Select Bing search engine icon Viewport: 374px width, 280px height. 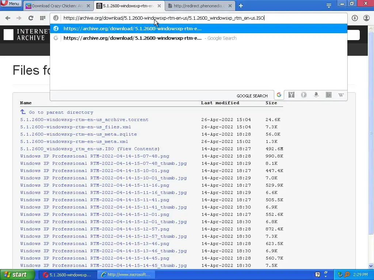pos(328,95)
